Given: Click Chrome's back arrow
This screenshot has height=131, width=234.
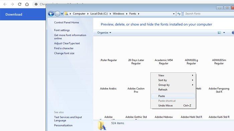Looking at the screenshot, I should 5,4.
